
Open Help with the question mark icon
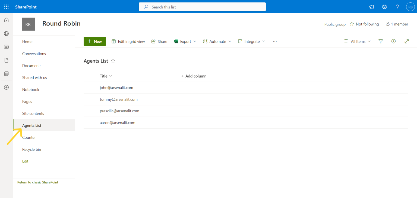[x=397, y=7]
